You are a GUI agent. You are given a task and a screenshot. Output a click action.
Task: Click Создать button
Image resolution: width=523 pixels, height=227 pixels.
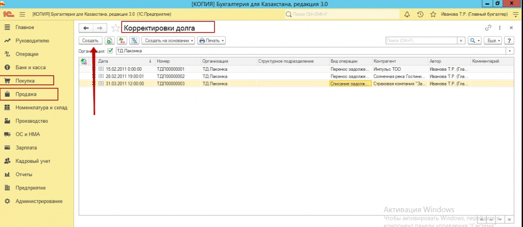tap(90, 41)
